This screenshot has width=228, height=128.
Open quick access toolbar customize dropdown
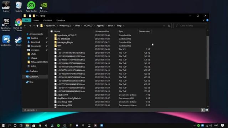37,16
